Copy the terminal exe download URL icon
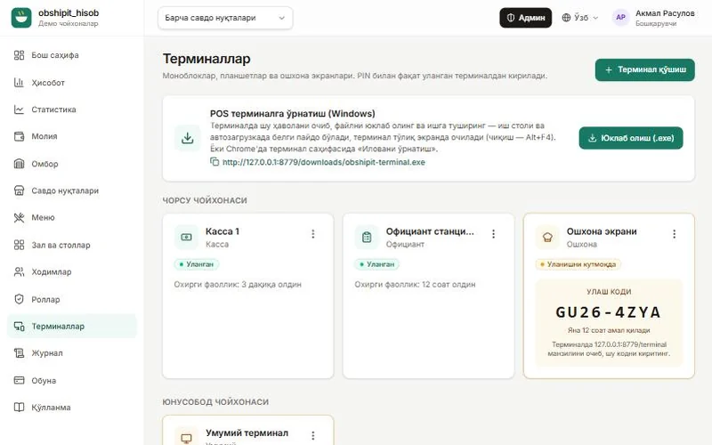 click(214, 162)
